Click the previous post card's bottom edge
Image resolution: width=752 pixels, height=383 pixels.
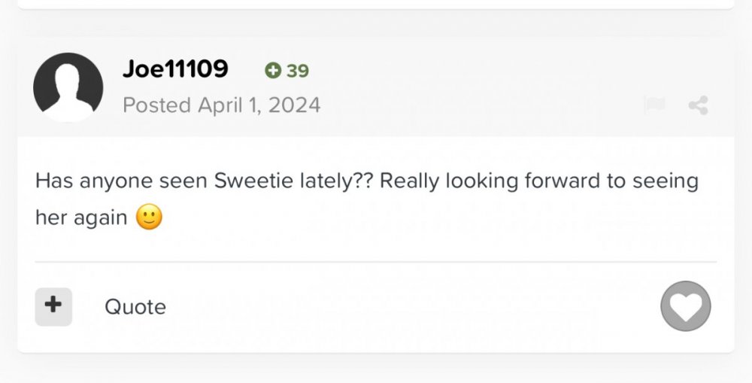click(375, 5)
